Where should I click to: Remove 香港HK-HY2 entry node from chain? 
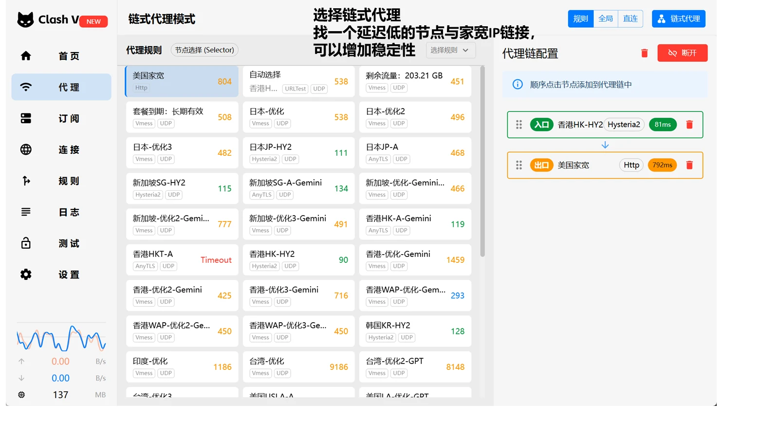coord(689,125)
